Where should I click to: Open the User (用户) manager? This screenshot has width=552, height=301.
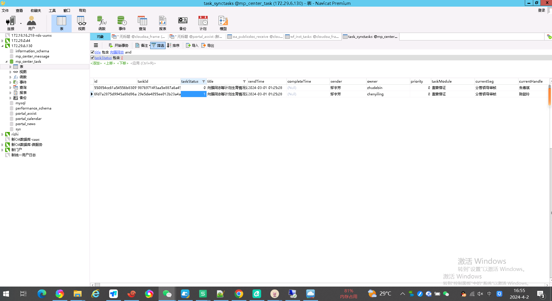click(31, 23)
